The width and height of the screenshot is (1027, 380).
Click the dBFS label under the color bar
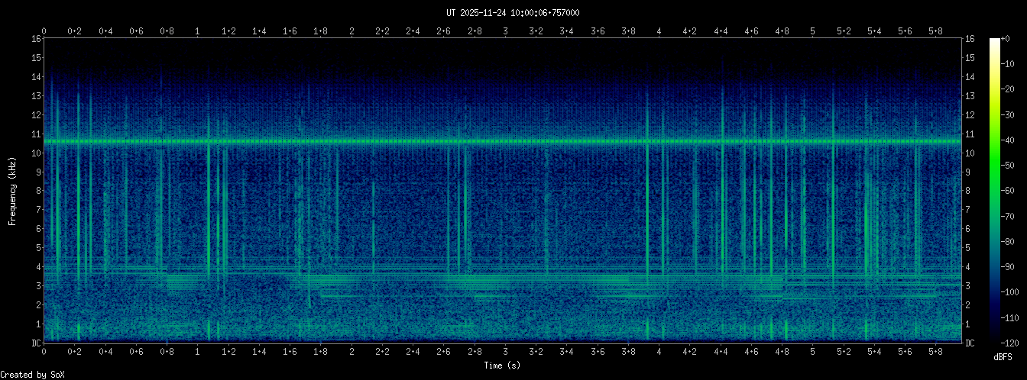1002,357
